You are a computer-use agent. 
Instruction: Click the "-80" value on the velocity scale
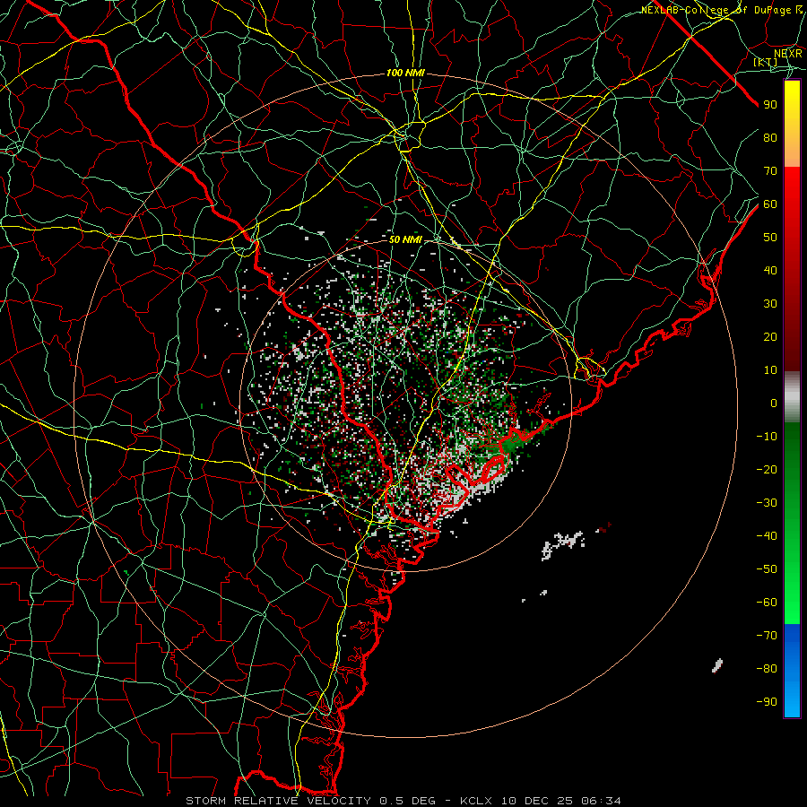(767, 669)
